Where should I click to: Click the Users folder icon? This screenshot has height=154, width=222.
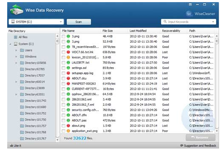[x=22, y=50]
